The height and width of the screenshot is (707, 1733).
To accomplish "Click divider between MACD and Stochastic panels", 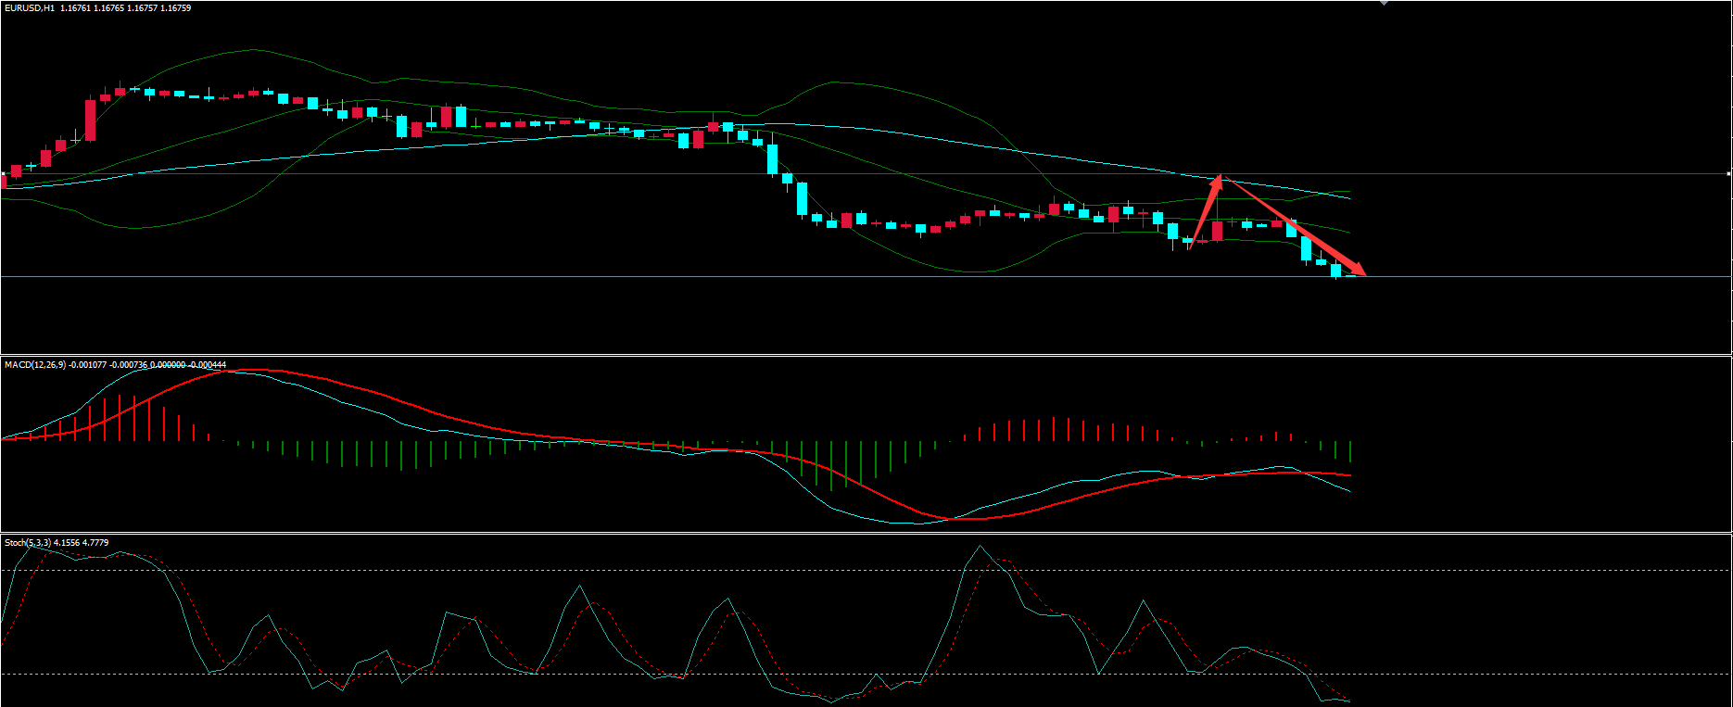I will pyautogui.click(x=834, y=533).
